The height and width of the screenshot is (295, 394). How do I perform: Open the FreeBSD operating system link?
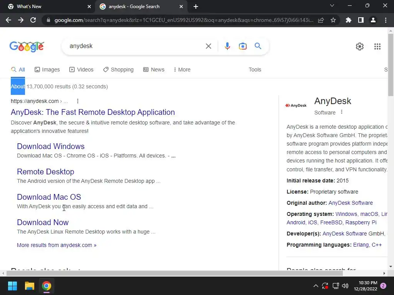(331, 222)
